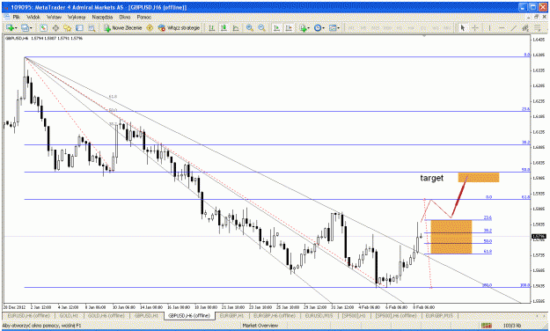Screen dimensions: 550x331
Task: Open the Narzędzia menu
Action: click(x=102, y=17)
